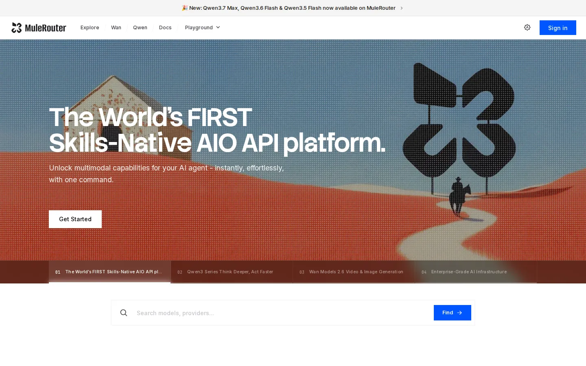Select slide 01 World's FIRST Skills-Native tab

tap(110, 272)
